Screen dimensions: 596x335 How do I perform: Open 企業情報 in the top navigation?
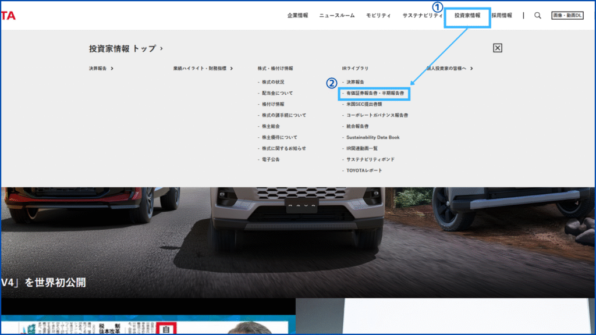click(297, 16)
